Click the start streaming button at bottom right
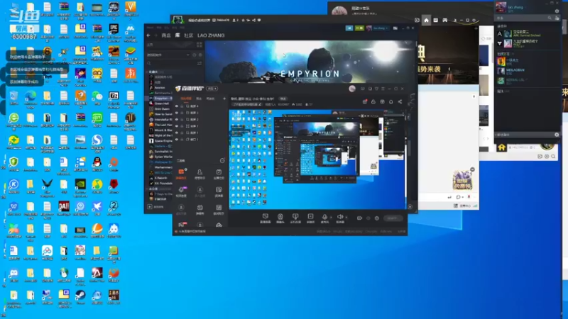This screenshot has height=319, width=568. point(393,218)
